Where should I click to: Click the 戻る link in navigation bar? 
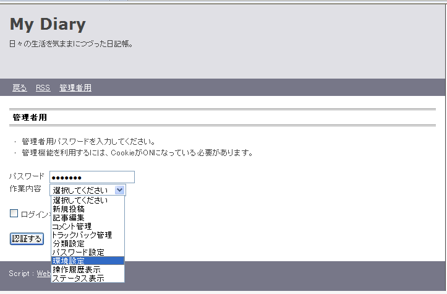(19, 88)
